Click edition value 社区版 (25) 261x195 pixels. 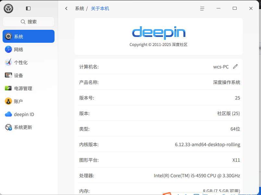[x=229, y=113]
